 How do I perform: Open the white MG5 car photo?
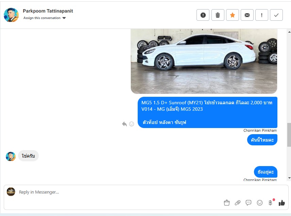[x=204, y=61]
